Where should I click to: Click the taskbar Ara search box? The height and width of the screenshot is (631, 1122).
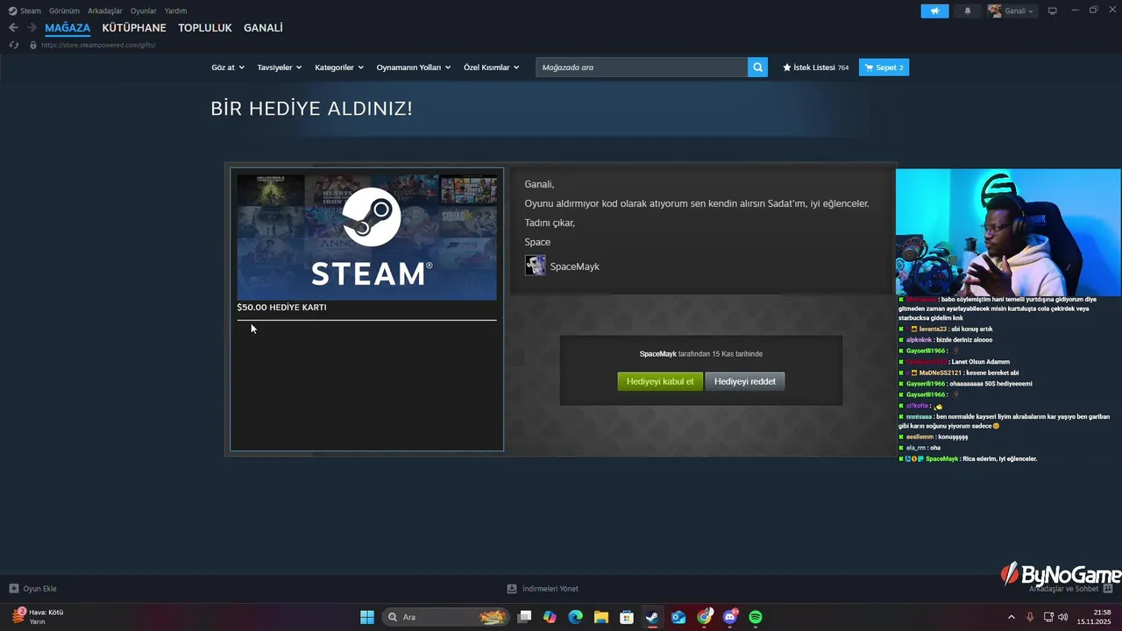click(x=445, y=617)
